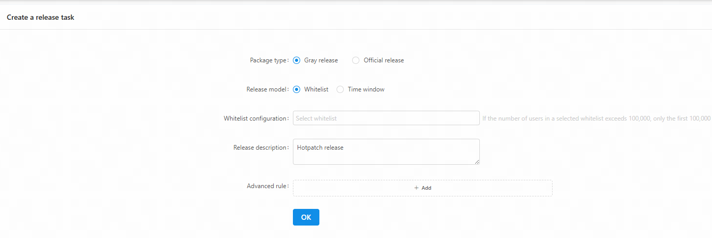Viewport: 712px width, 238px height.
Task: Click the whitelist 100,000 users hint text
Action: point(597,118)
